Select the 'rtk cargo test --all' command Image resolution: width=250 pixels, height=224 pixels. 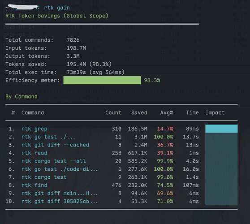[x=54, y=161]
